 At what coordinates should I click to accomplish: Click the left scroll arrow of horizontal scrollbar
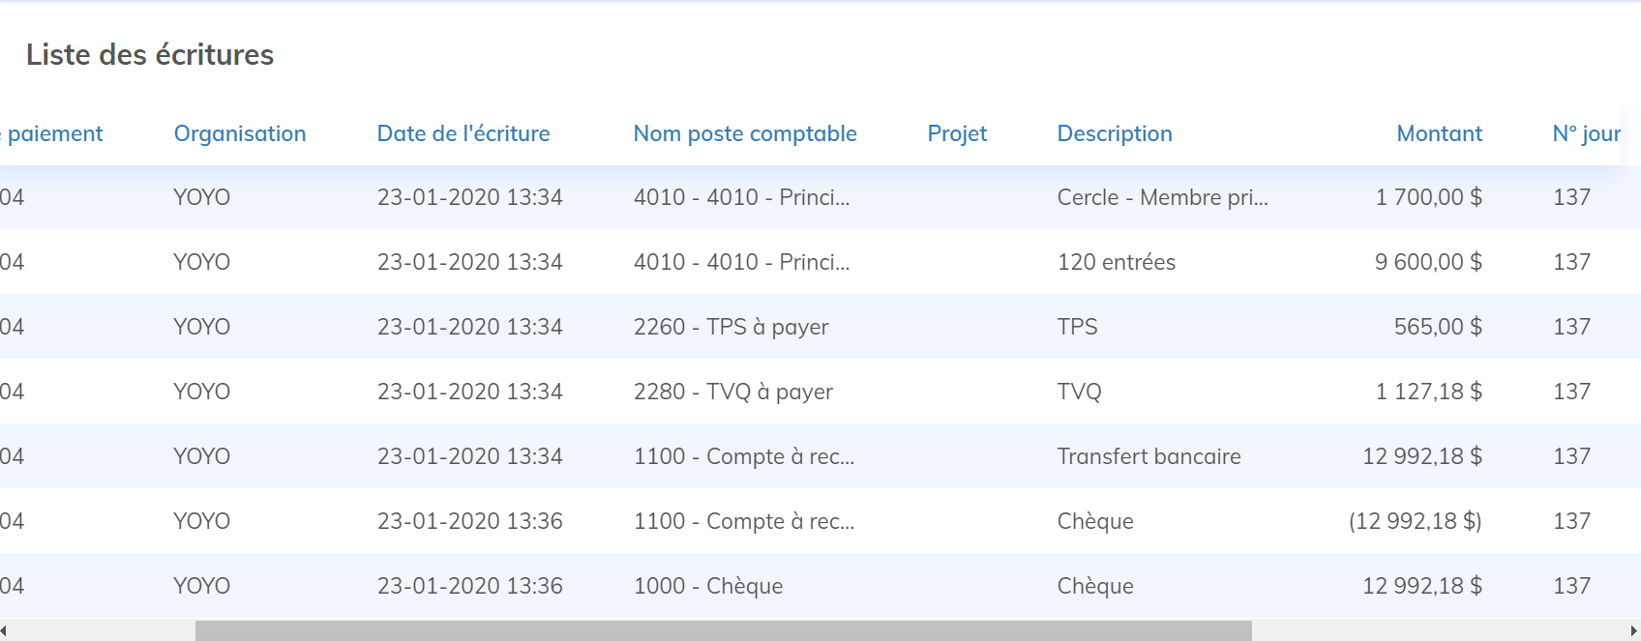click(4, 631)
